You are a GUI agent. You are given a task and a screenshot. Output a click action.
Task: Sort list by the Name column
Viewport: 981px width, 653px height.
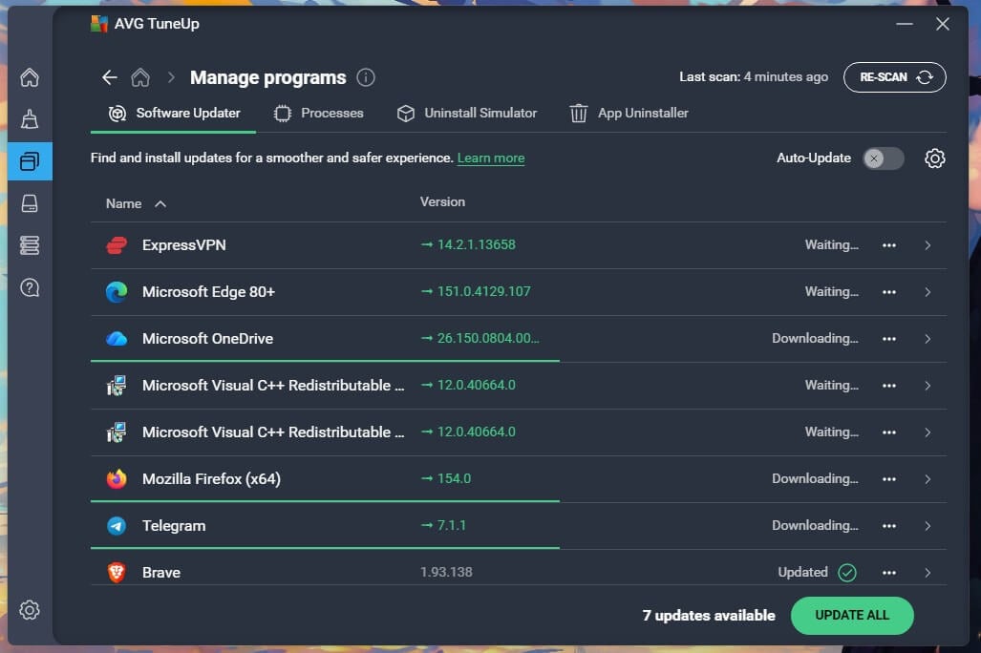pyautogui.click(x=136, y=204)
